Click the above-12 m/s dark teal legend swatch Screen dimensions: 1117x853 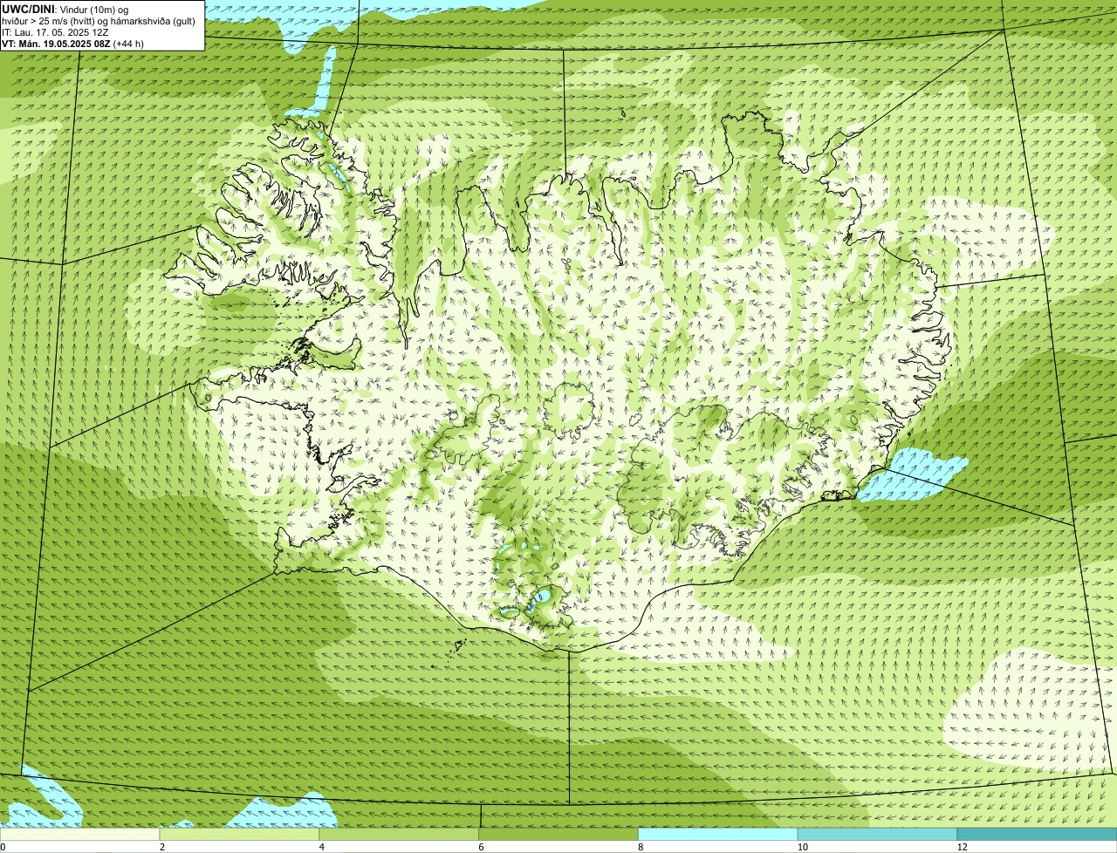[x=1037, y=834]
